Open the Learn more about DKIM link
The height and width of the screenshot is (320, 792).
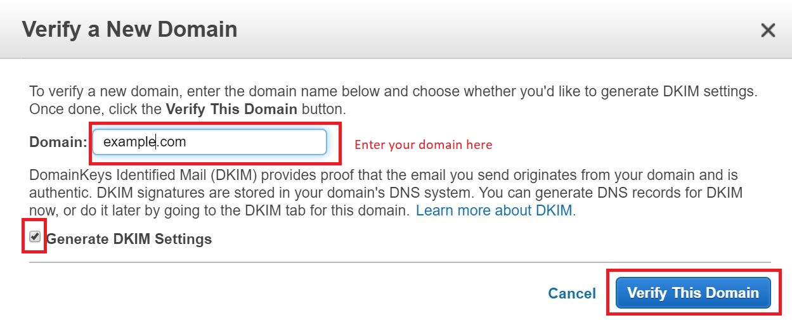[x=496, y=210]
